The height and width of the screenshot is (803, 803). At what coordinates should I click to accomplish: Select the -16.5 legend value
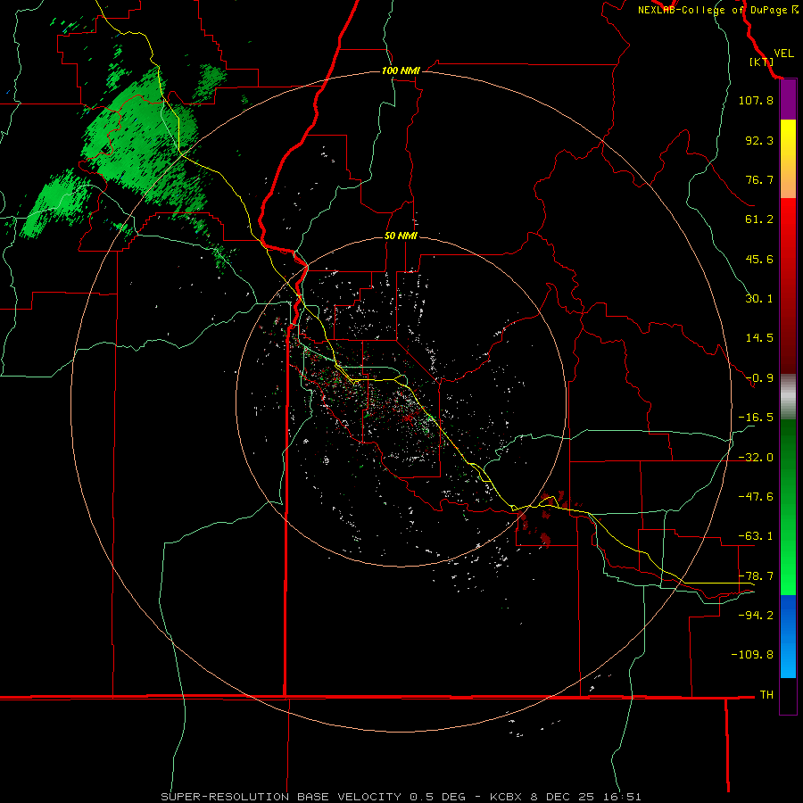756,418
